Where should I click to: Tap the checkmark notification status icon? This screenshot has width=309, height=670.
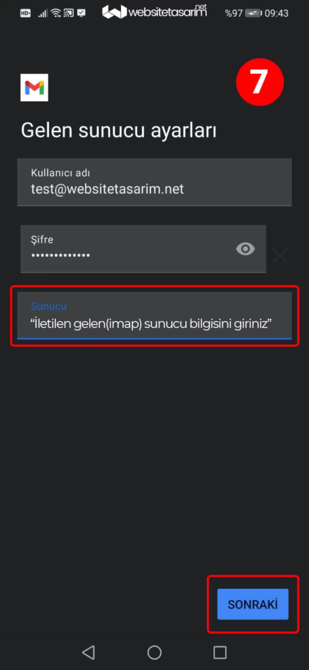(81, 13)
